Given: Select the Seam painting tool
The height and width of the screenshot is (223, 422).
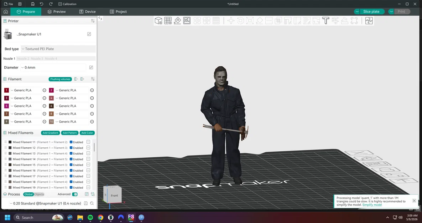Looking at the screenshot, I should (x=297, y=21).
